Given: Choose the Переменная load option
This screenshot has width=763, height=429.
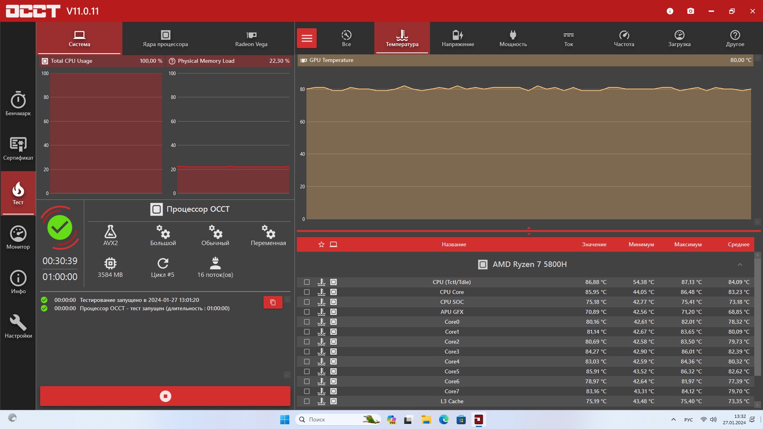Looking at the screenshot, I should point(268,235).
